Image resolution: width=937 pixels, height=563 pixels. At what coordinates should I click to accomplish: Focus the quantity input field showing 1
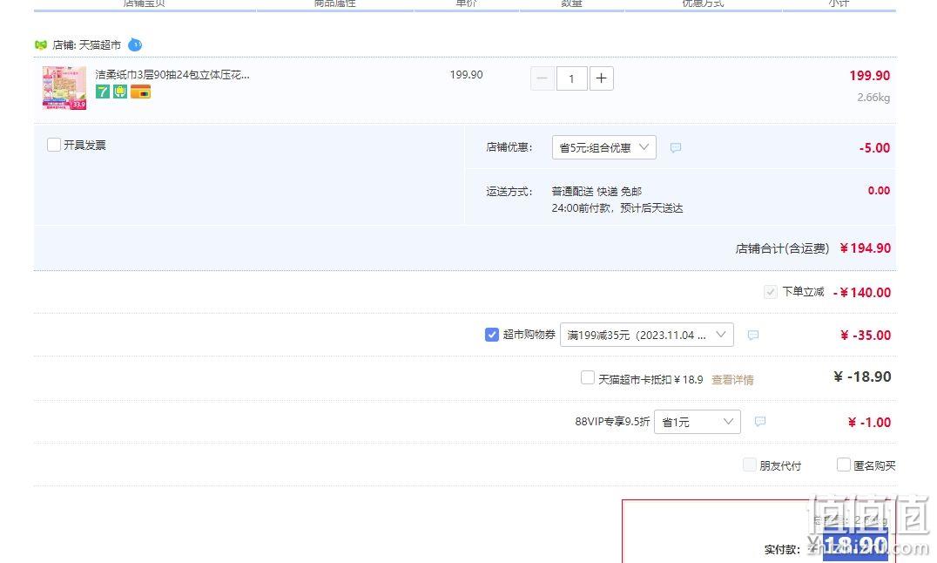[571, 78]
